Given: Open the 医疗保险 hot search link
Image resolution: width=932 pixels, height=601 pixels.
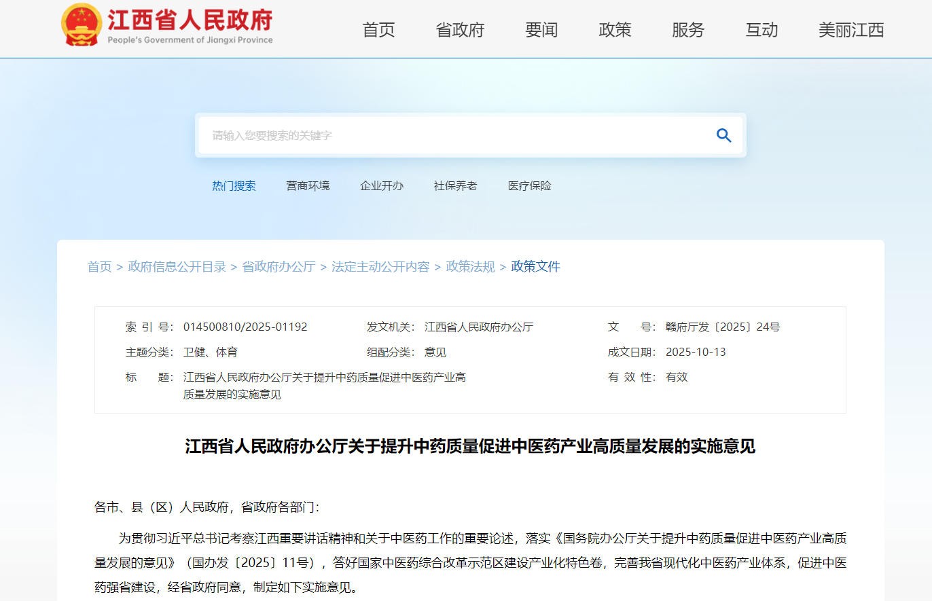Looking at the screenshot, I should point(529,185).
